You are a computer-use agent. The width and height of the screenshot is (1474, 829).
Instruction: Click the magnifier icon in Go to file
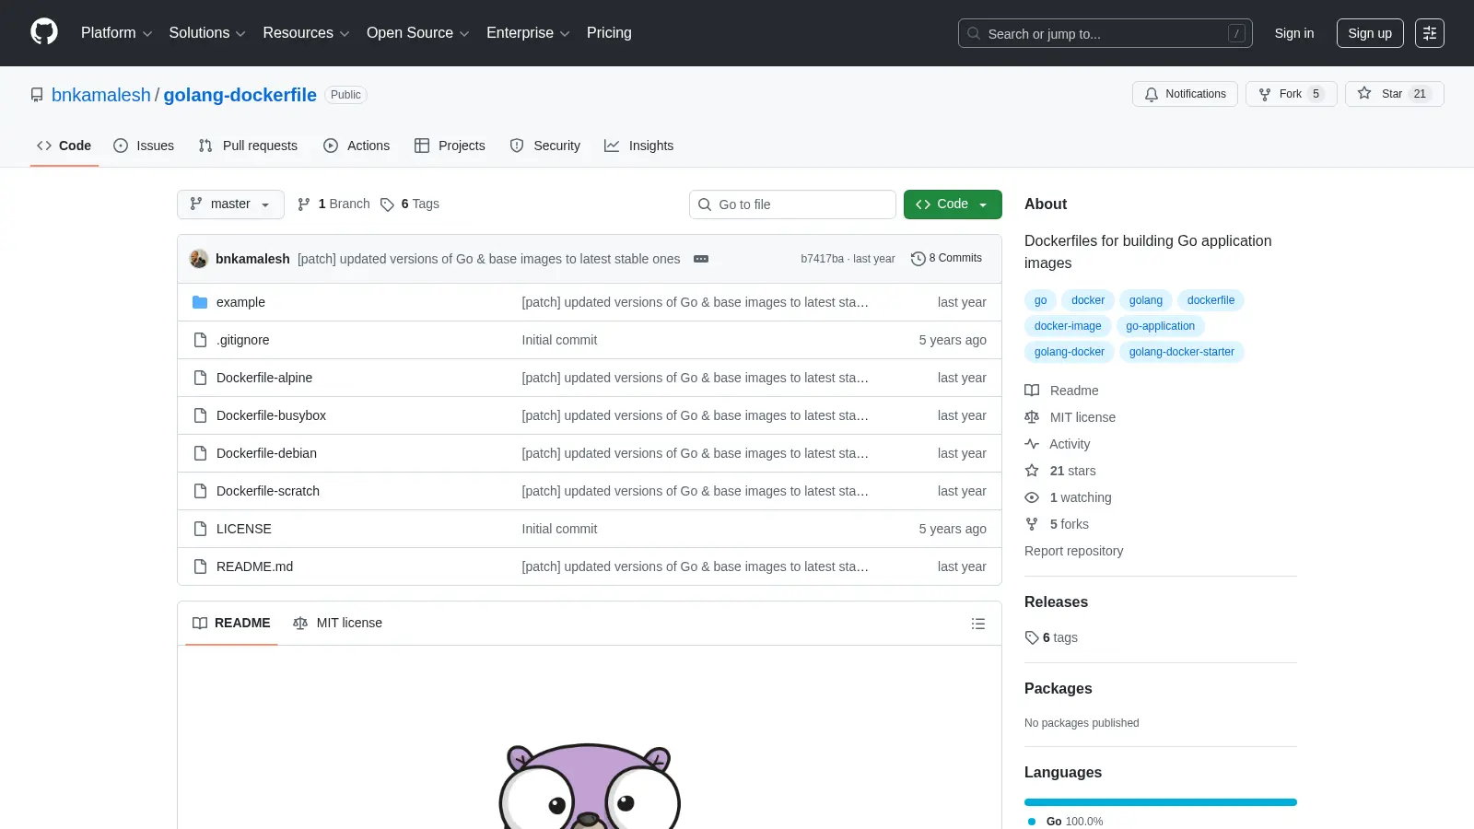[705, 204]
